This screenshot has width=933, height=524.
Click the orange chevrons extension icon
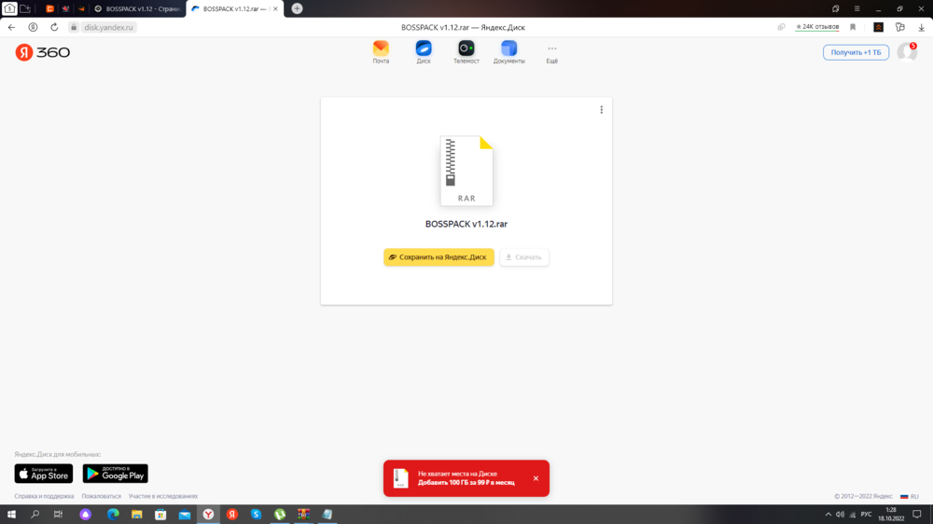[878, 27]
